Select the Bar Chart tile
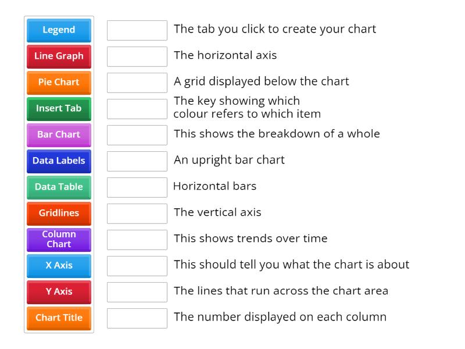 tap(59, 135)
